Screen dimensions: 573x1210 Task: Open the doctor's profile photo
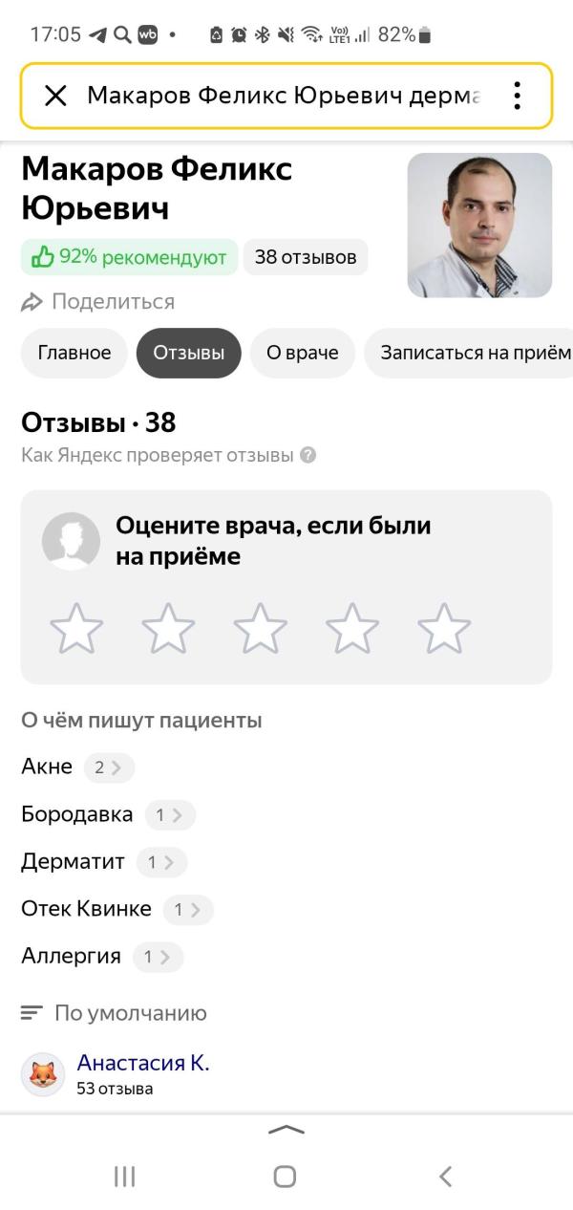(x=479, y=226)
